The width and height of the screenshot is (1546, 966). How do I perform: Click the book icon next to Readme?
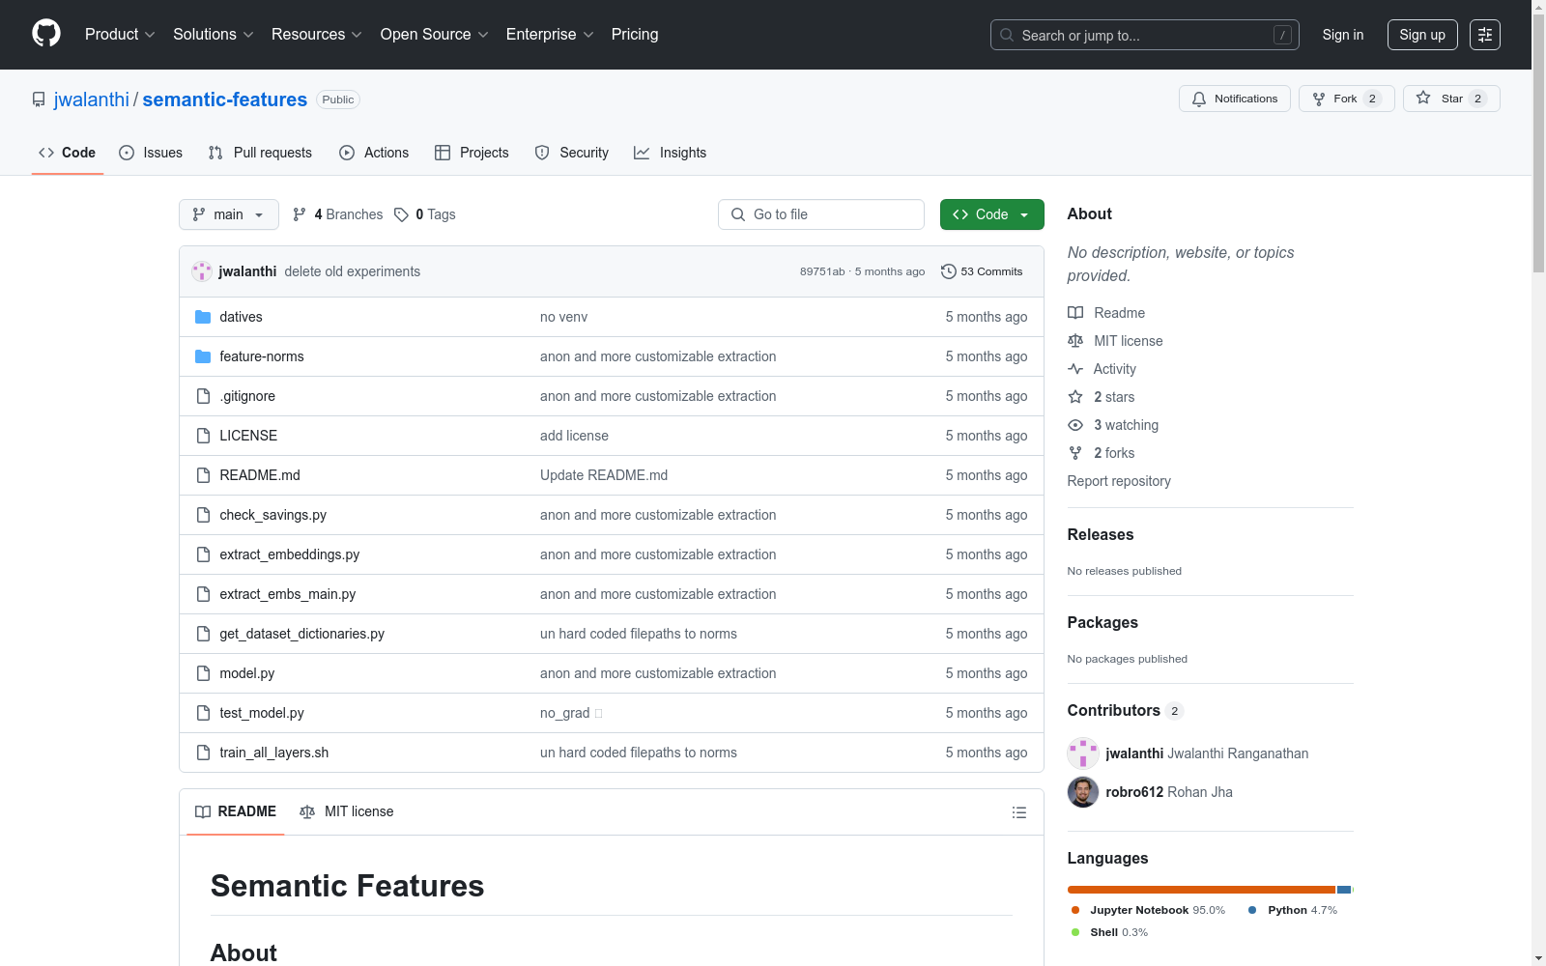pos(1075,313)
